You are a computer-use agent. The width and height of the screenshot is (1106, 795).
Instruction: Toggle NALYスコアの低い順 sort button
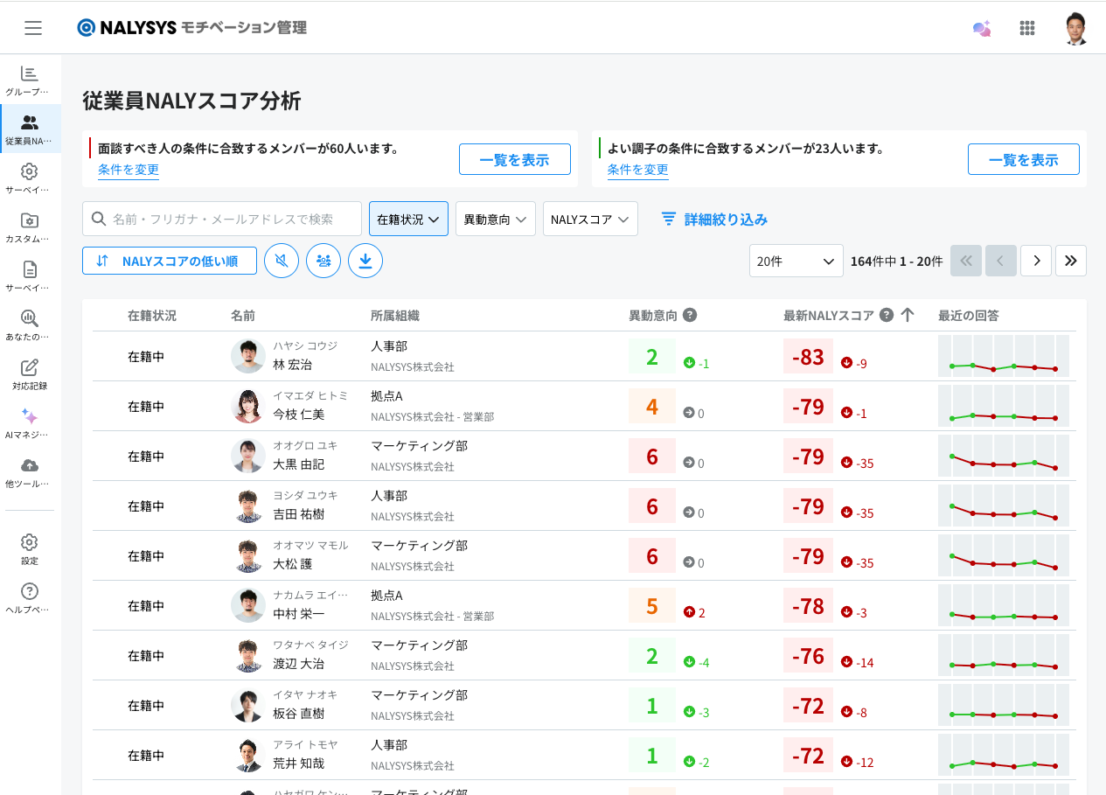[x=170, y=261]
